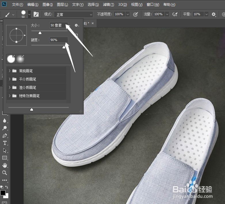225x204 pixels.
Task: Open the 选择(S) menu
Action: click(93, 5)
